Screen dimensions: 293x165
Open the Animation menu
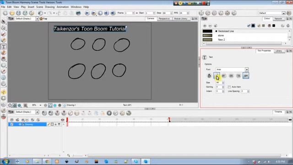(x=63, y=7)
